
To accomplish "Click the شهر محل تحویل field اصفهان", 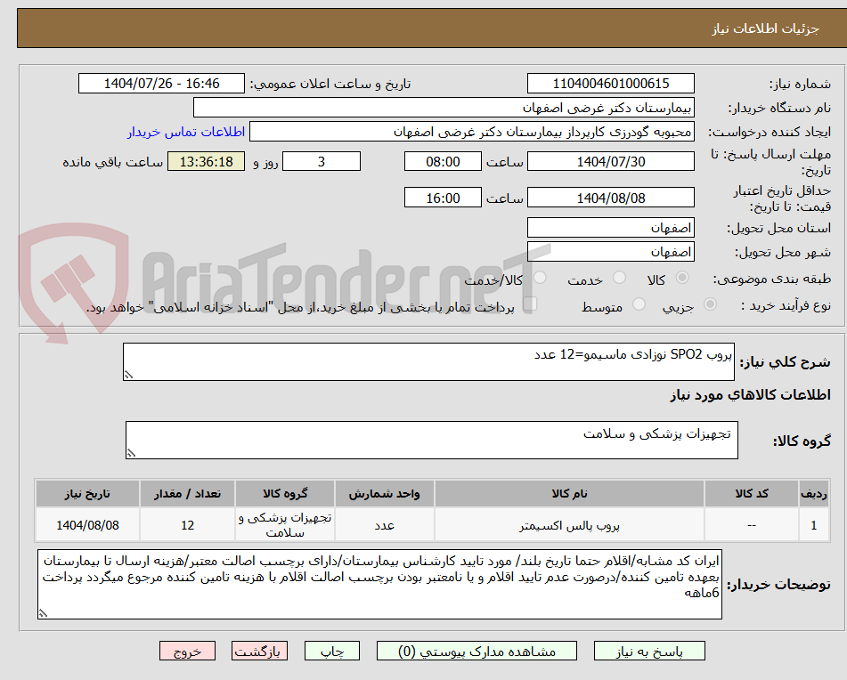I will click(610, 252).
